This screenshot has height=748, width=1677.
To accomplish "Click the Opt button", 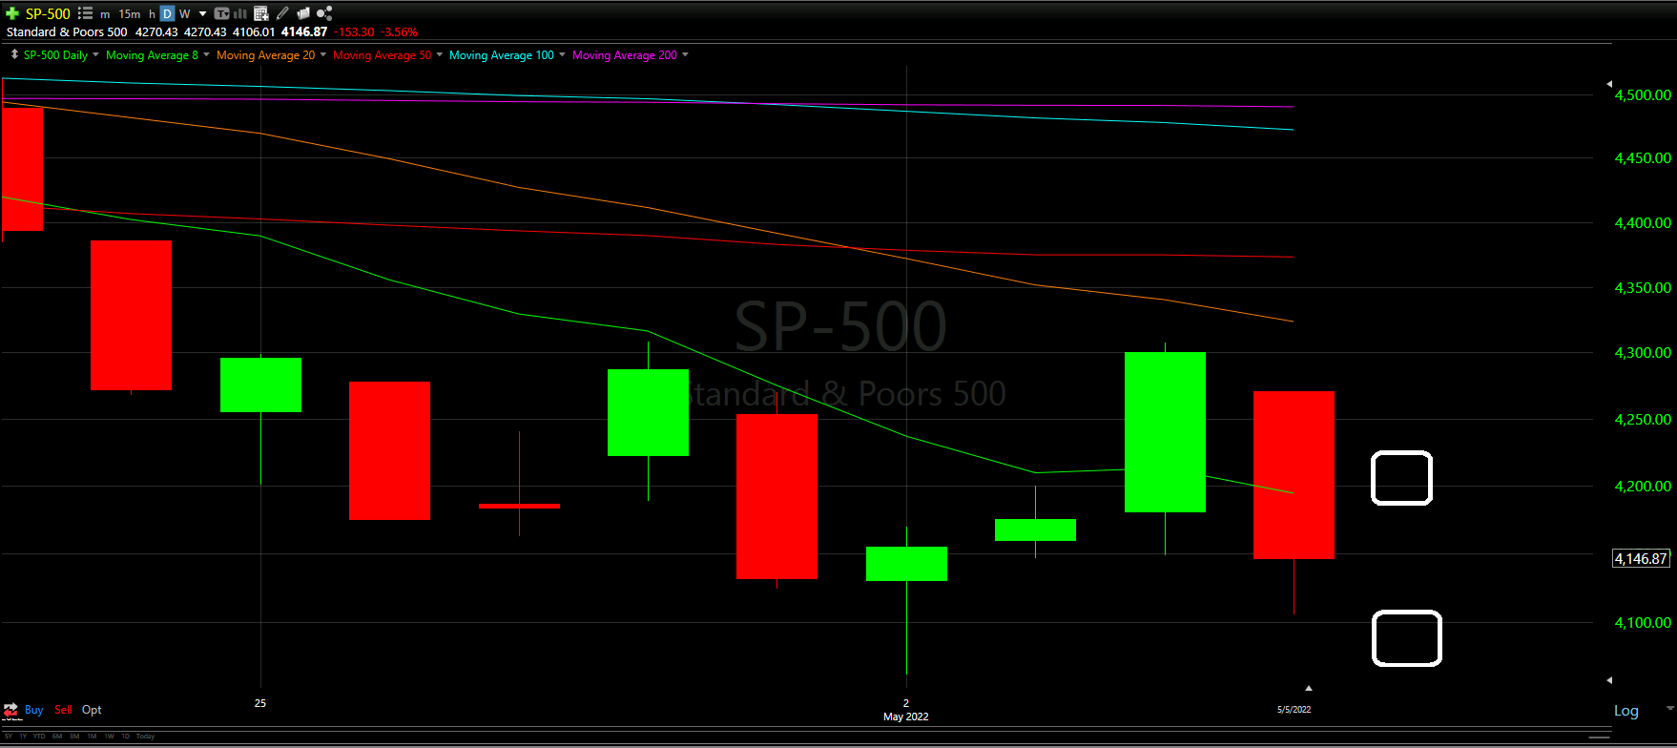I will click(x=92, y=710).
